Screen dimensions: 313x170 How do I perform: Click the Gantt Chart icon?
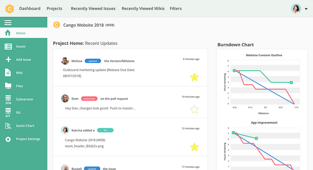point(8,126)
